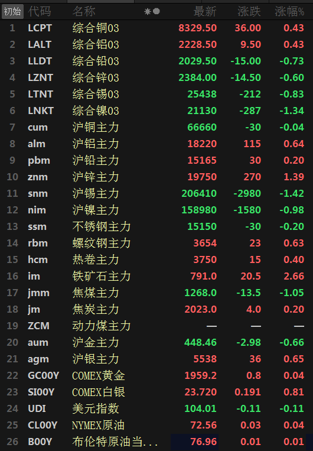
Task: Open 铁矿石主力 contract
Action: tap(102, 277)
